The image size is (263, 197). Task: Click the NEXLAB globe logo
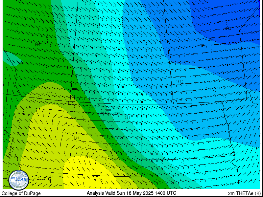19,180
